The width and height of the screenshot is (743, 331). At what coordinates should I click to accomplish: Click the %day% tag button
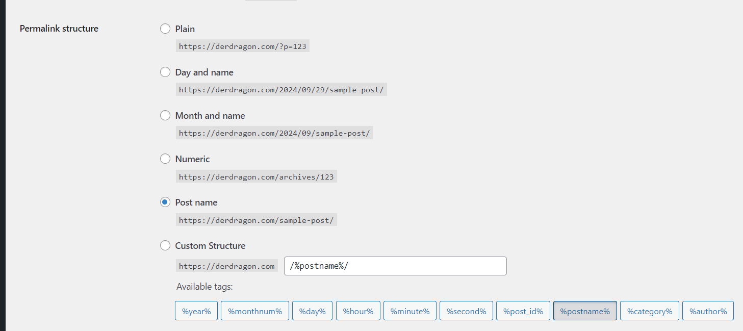coord(313,311)
